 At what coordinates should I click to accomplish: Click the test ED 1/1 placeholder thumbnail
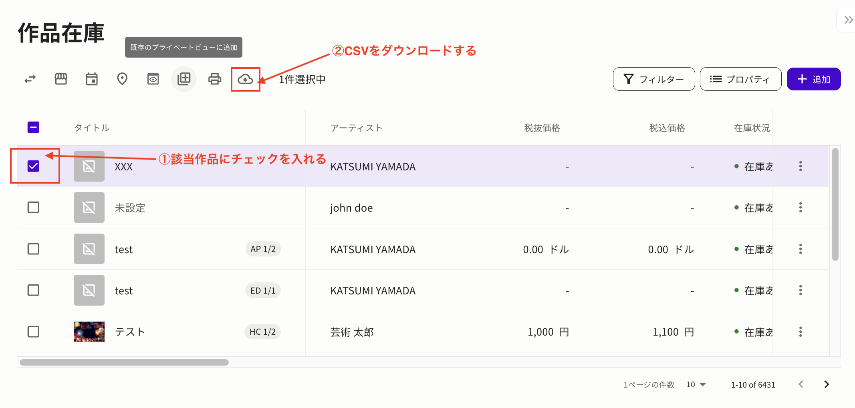(89, 290)
